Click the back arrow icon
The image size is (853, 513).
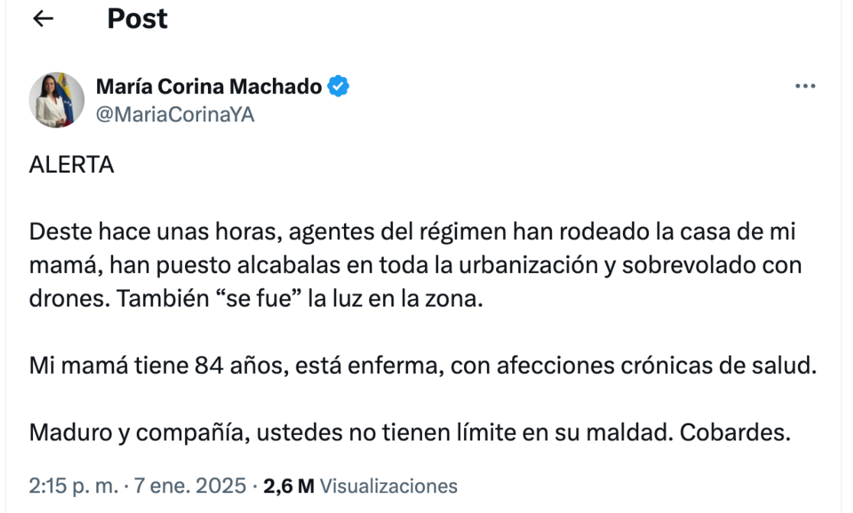click(x=43, y=19)
